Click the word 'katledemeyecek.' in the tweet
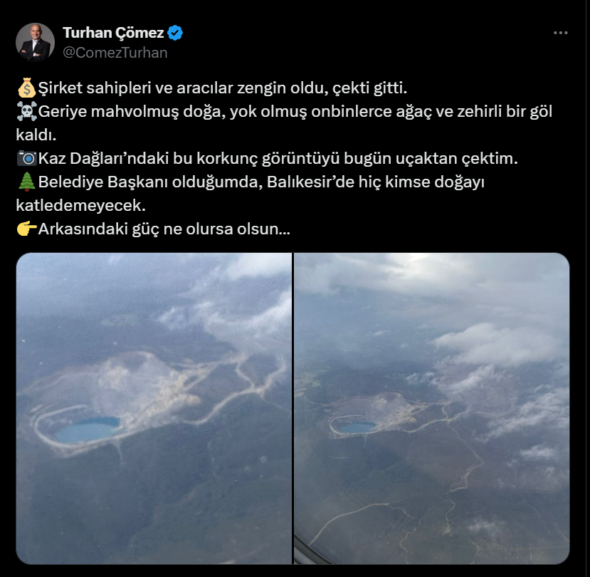 (81, 205)
